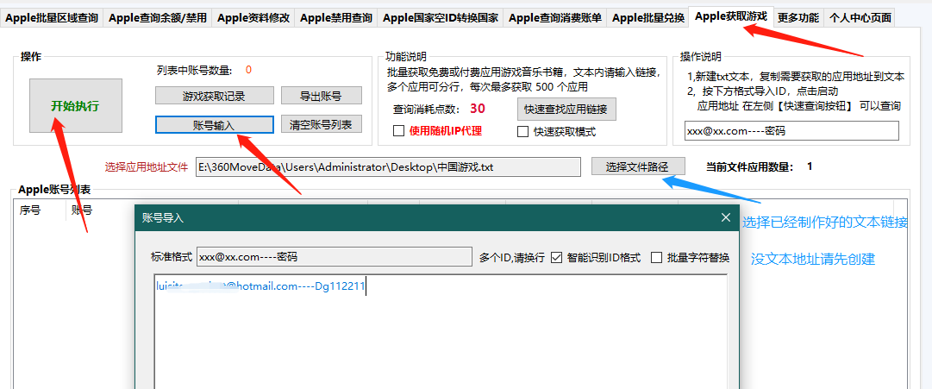The image size is (932, 389).
Task: Click the 账号输入 button
Action: [214, 125]
